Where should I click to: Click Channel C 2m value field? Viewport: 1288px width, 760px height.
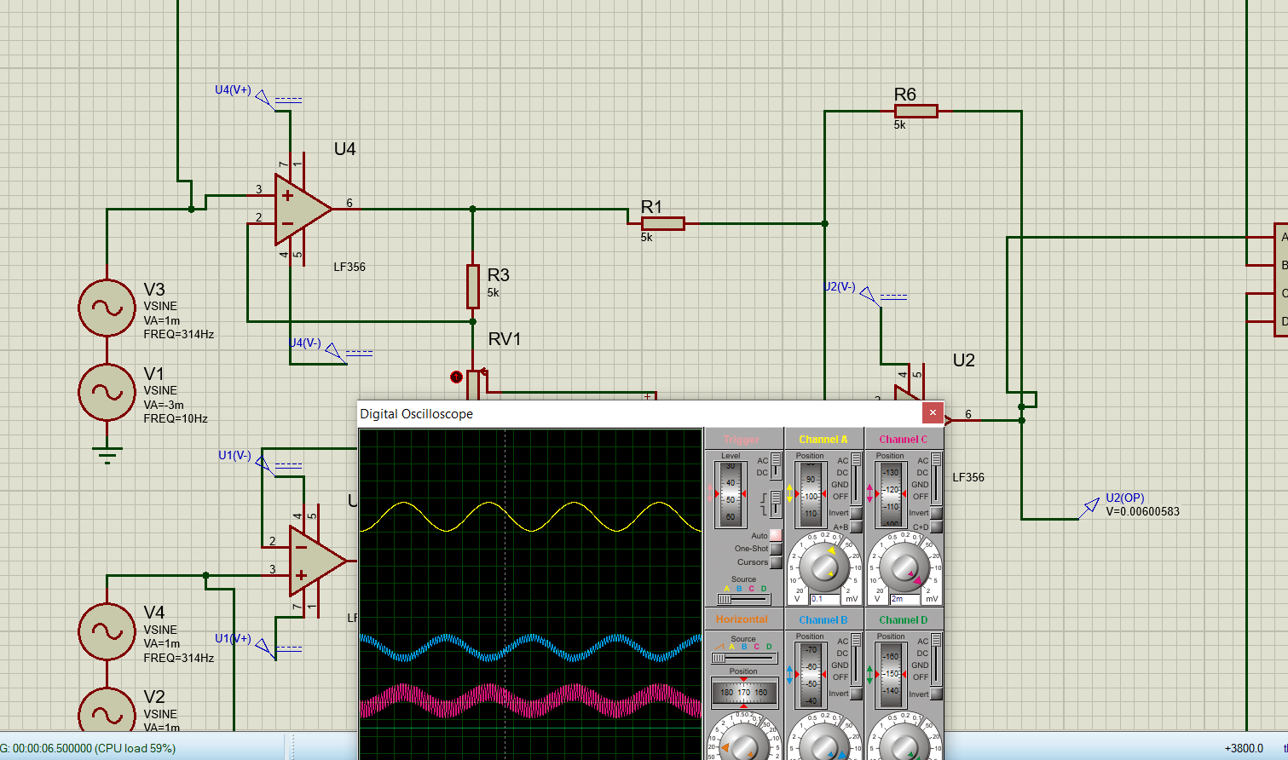coord(905,599)
